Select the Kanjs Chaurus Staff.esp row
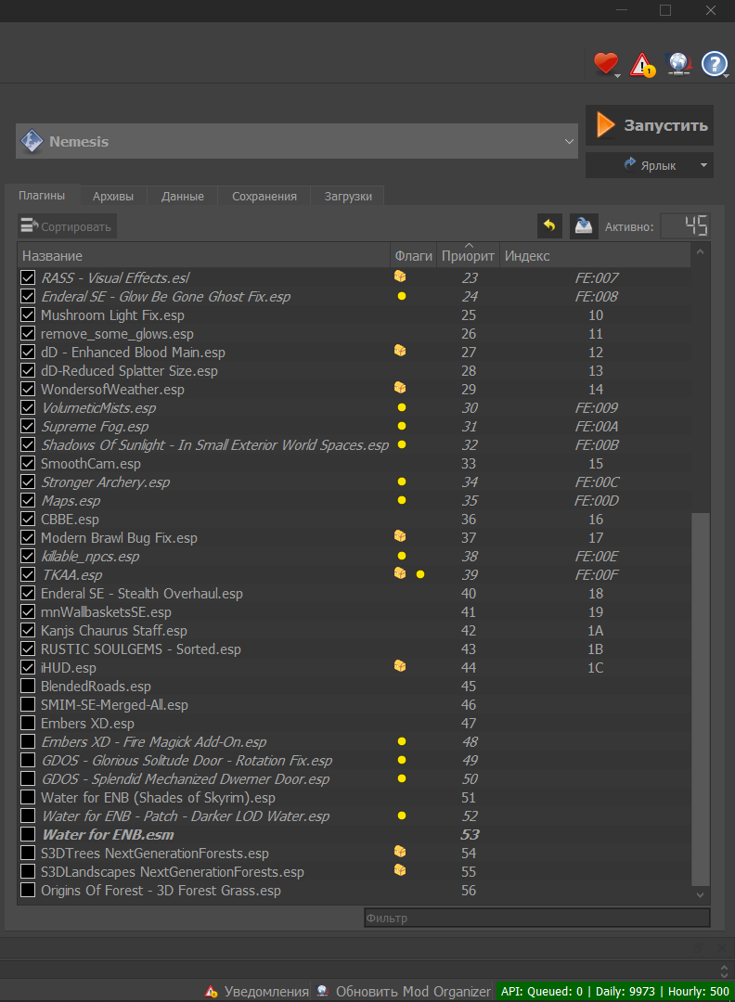The height and width of the screenshot is (1002, 735). coord(355,631)
